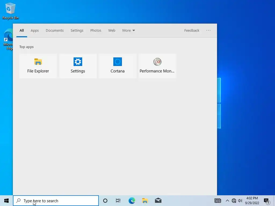Screen dimensions: 275x206
Task: Open the Action Center notifications icon
Action: click(267, 201)
